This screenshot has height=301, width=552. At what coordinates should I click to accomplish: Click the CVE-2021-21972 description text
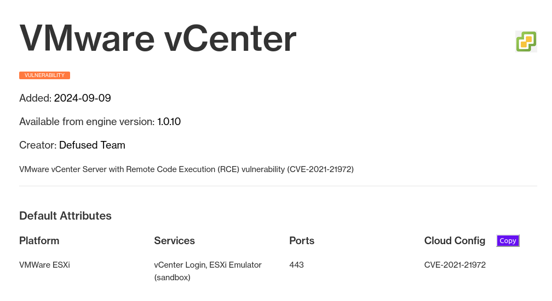[x=186, y=169]
